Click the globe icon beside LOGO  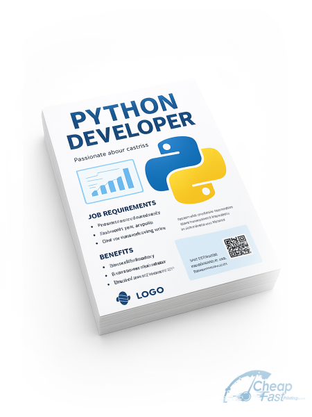click(123, 297)
